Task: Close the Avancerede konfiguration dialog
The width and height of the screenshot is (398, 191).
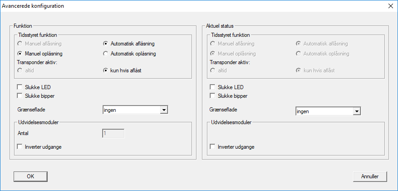Action: (x=390, y=6)
